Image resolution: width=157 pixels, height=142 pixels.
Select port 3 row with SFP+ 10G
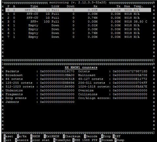pyautogui.click(x=78, y=22)
